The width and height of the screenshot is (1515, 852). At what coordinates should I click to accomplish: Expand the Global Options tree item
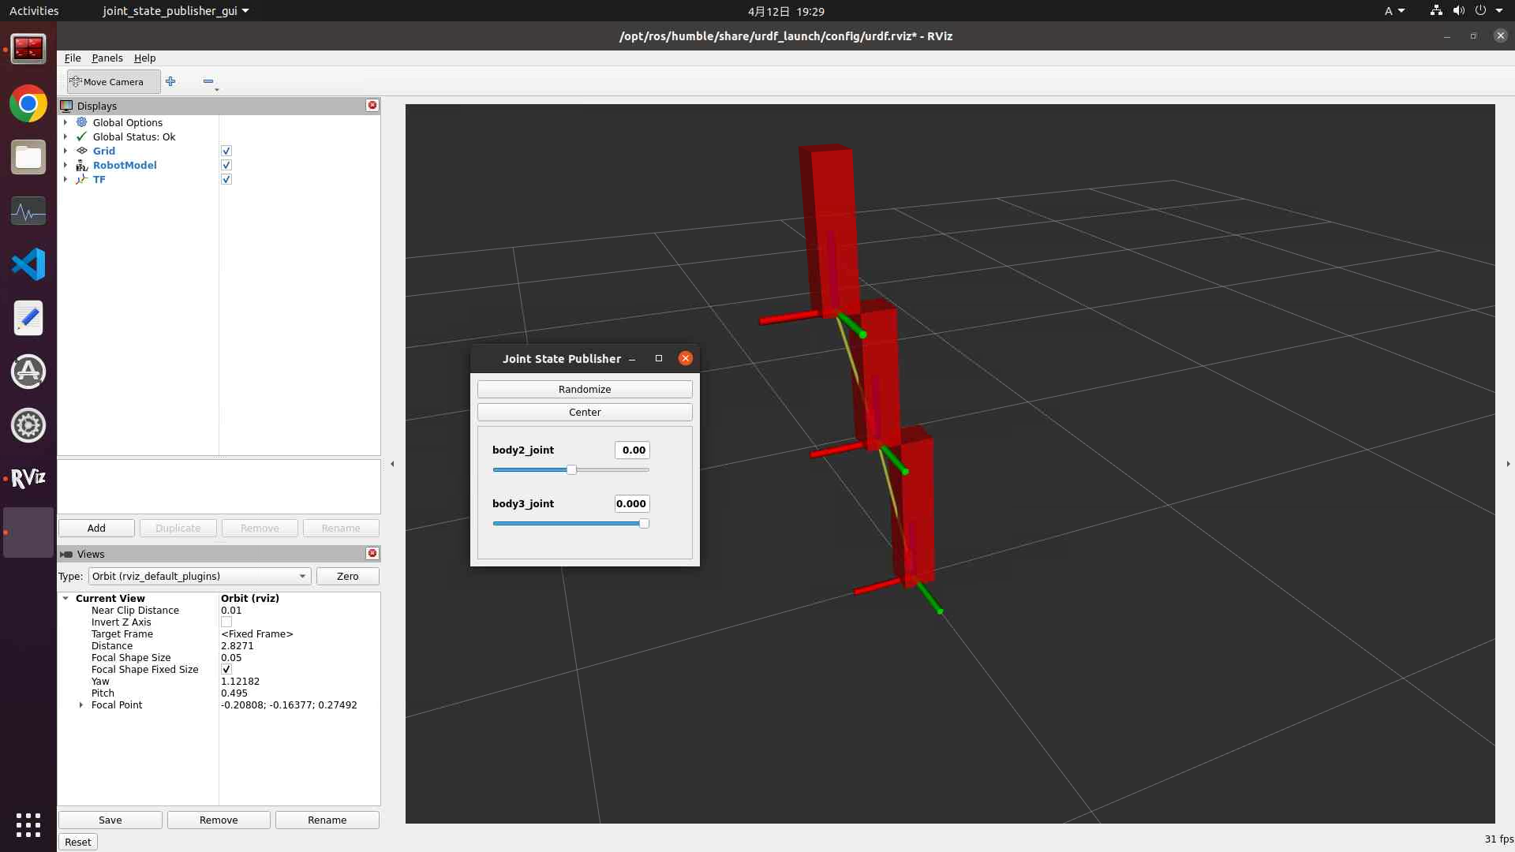(x=65, y=123)
